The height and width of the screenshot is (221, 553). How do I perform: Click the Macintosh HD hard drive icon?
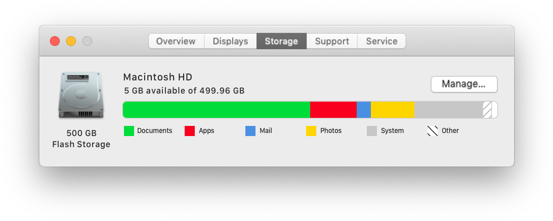pyautogui.click(x=81, y=95)
